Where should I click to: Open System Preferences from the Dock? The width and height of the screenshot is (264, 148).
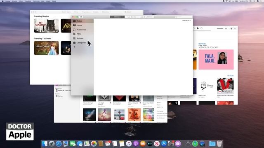tap(171, 143)
